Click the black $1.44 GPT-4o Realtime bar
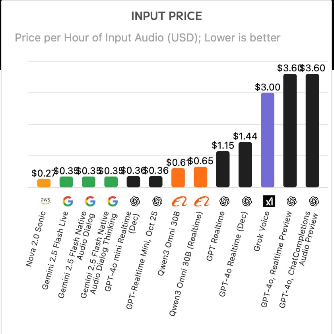The height and width of the screenshot is (334, 334). [x=245, y=164]
